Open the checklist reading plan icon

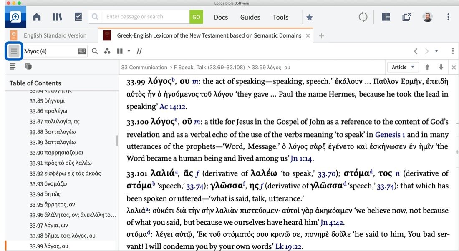[78, 17]
